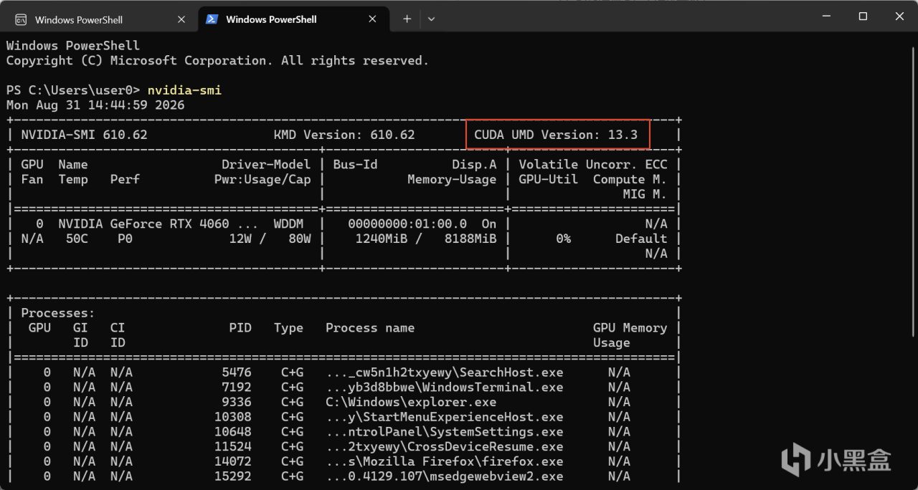Click the msedgewebview2.exe process name
Viewport: 918px width, 490px height.
[x=445, y=476]
